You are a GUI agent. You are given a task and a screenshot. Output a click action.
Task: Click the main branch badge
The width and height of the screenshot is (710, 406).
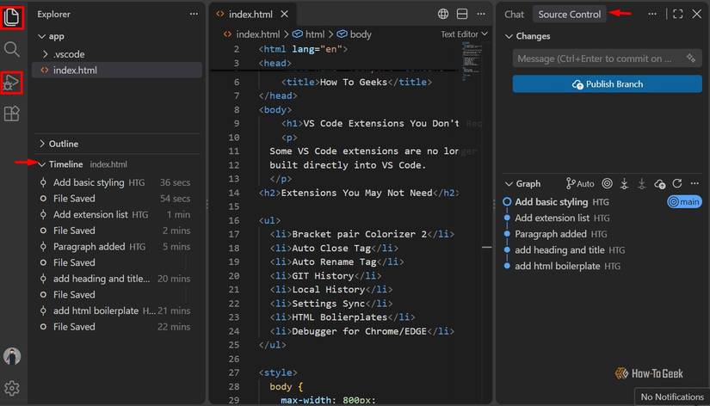click(x=684, y=202)
